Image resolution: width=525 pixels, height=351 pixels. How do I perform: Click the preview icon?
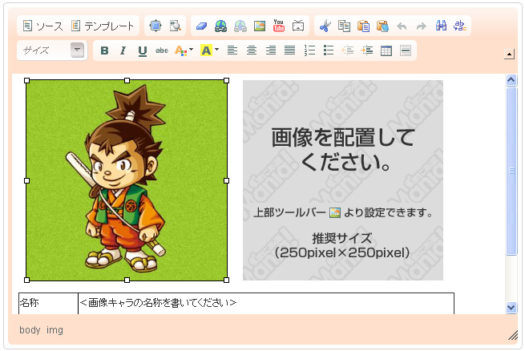176,26
